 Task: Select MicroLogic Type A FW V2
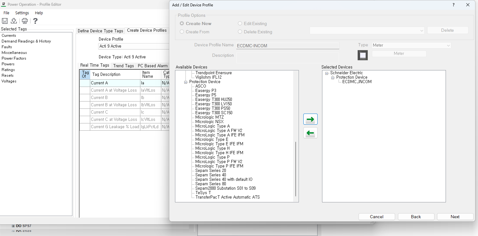click(x=219, y=131)
